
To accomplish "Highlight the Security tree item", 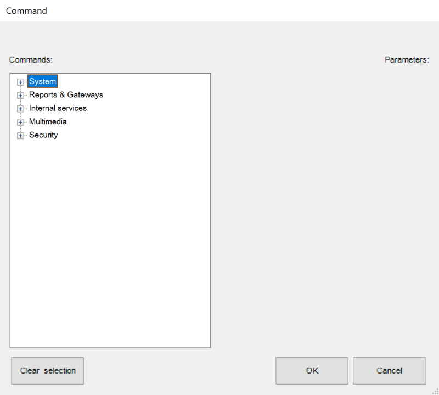I will (43, 135).
